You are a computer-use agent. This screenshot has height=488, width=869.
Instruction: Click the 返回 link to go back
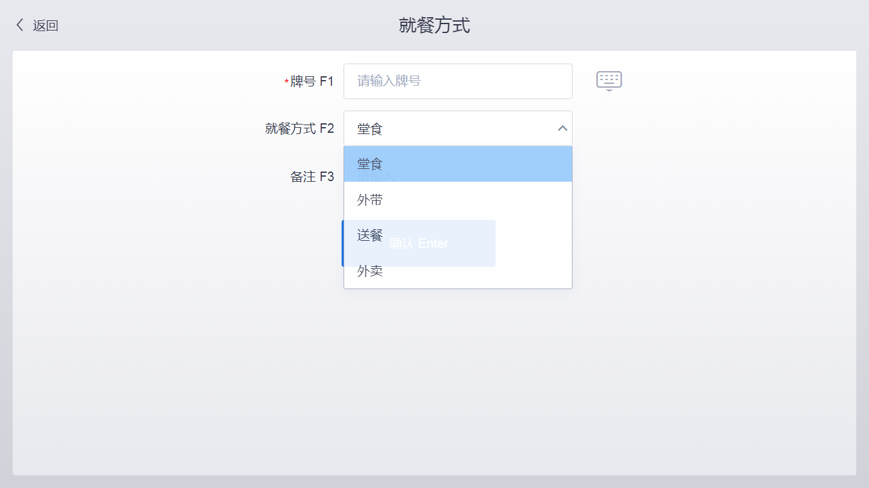click(x=46, y=25)
